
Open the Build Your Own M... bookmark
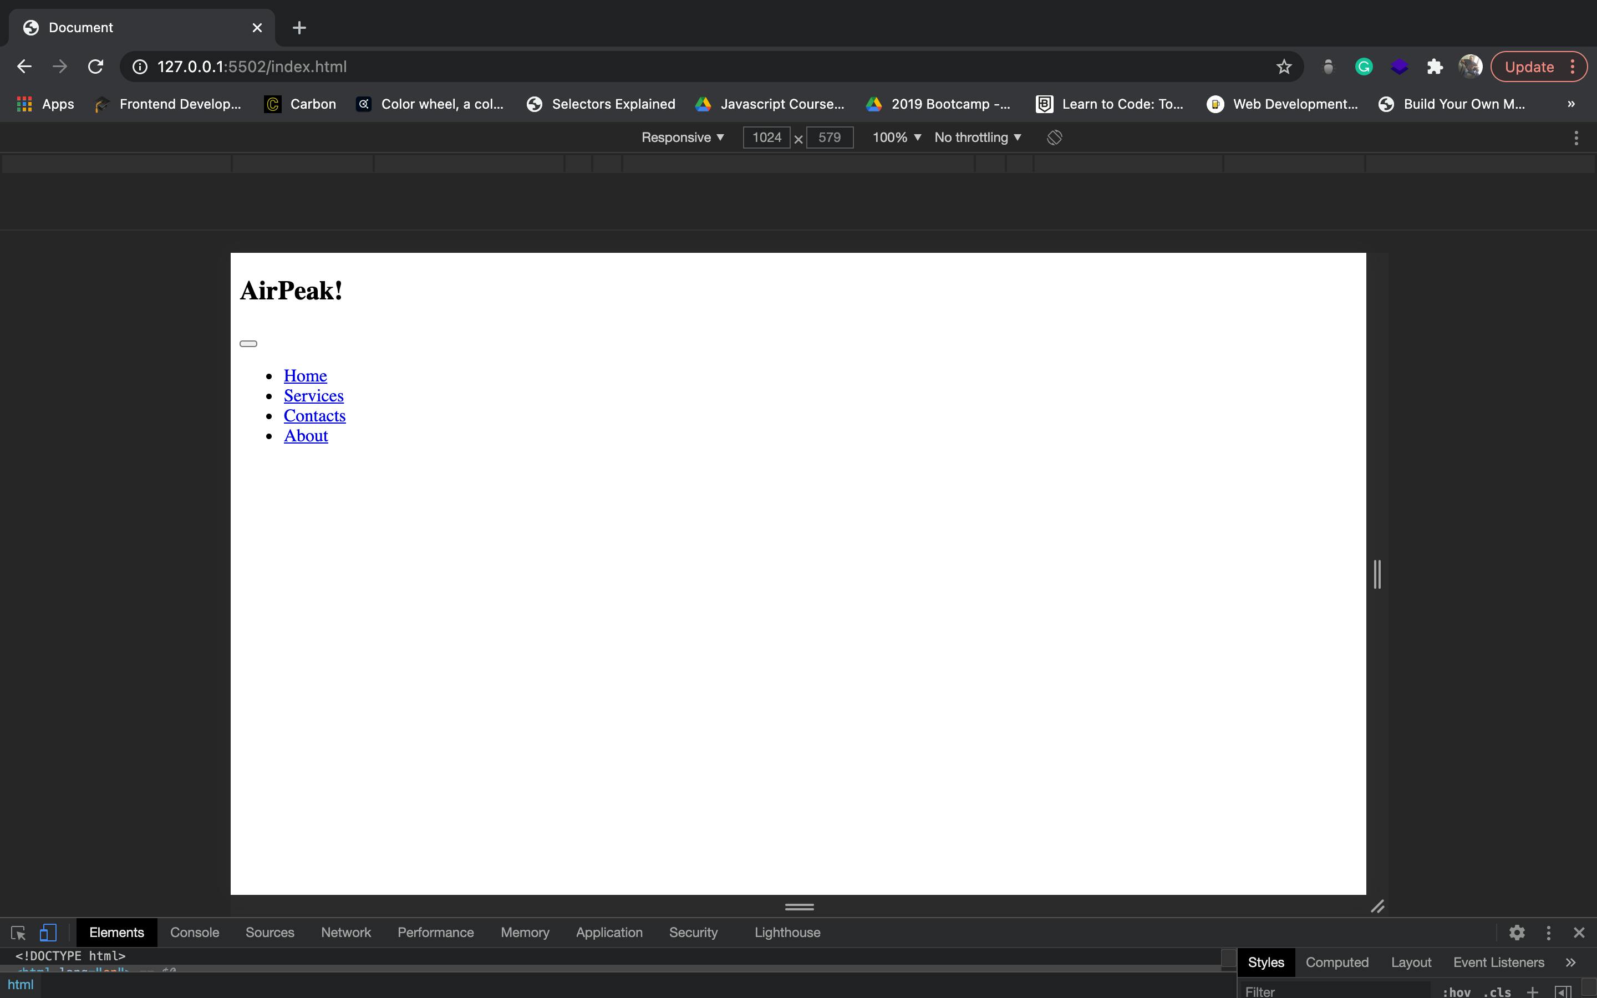coord(1452,104)
